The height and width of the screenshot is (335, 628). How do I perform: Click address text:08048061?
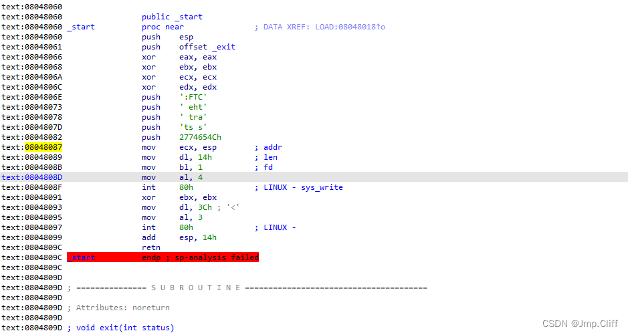[x=32, y=47]
